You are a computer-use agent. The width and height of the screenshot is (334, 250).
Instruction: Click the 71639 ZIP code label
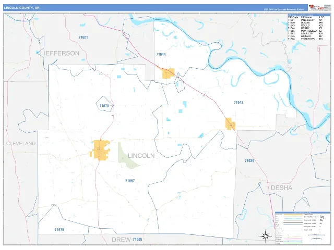[x=249, y=161]
